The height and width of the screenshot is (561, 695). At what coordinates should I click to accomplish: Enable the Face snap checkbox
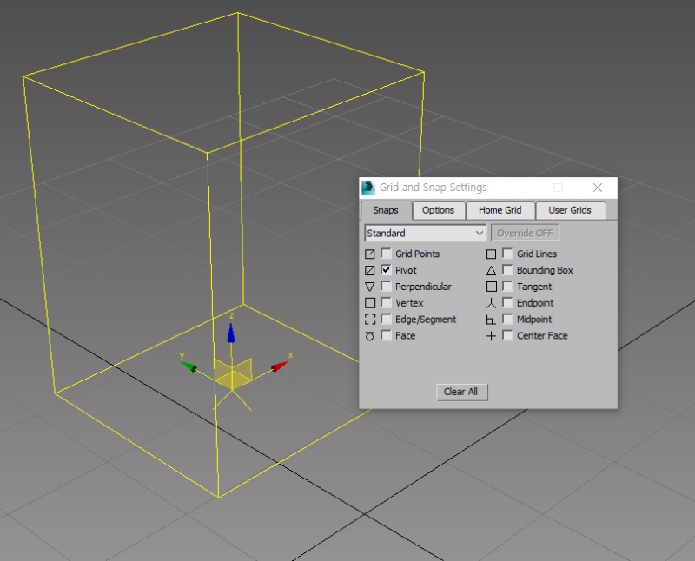[385, 335]
